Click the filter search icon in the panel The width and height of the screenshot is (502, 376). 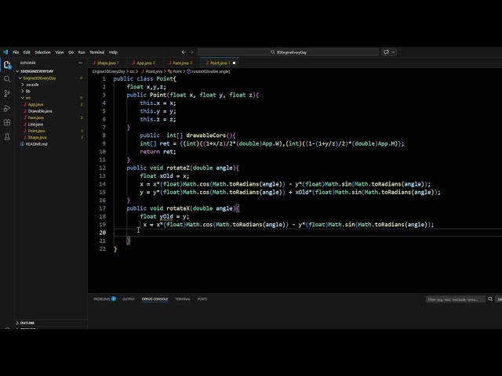click(490, 299)
